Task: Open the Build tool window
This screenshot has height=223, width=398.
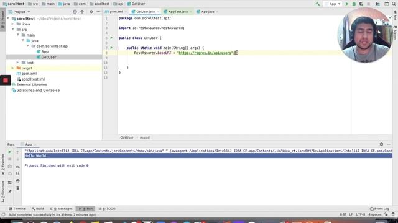Action: [x=37, y=209]
